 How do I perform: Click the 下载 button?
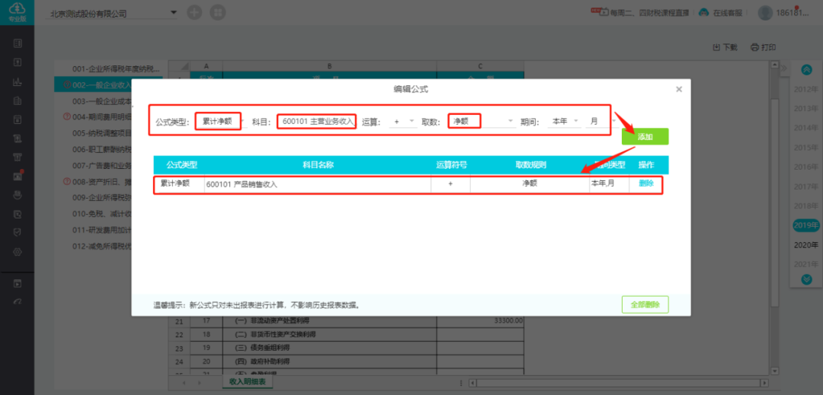click(x=725, y=47)
